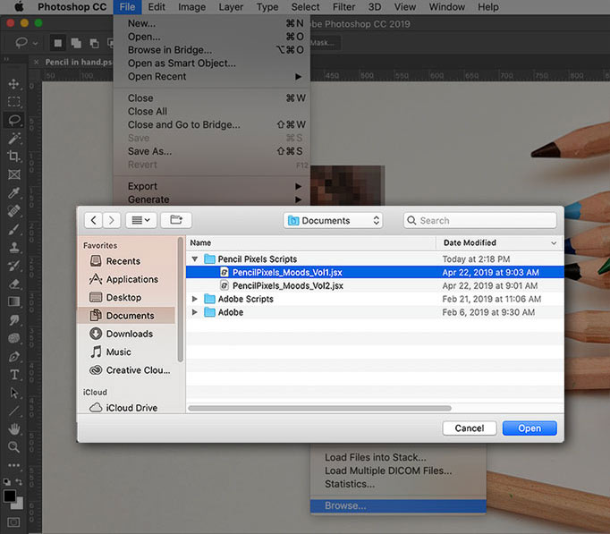Open the Edit Toolbar three-dots menu
The width and height of the screenshot is (610, 534).
click(14, 465)
